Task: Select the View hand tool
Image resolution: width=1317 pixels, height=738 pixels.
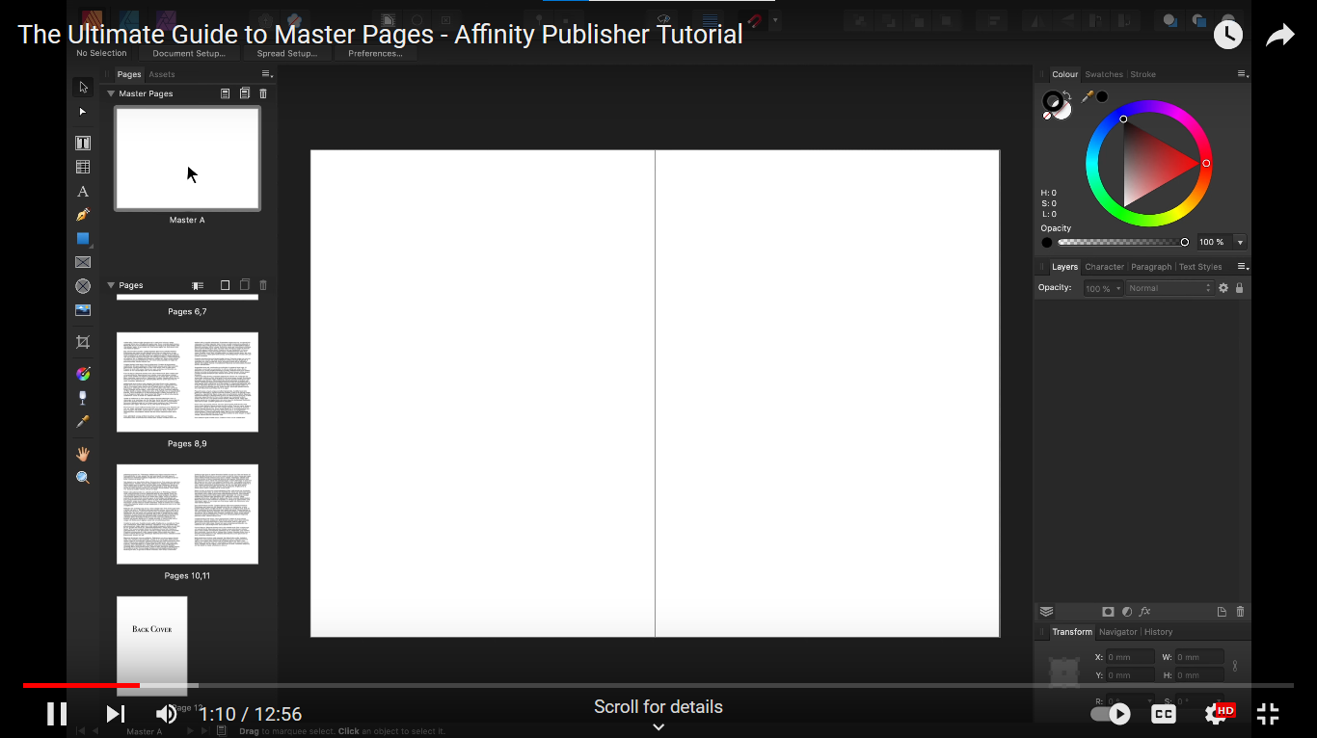Action: [x=83, y=454]
